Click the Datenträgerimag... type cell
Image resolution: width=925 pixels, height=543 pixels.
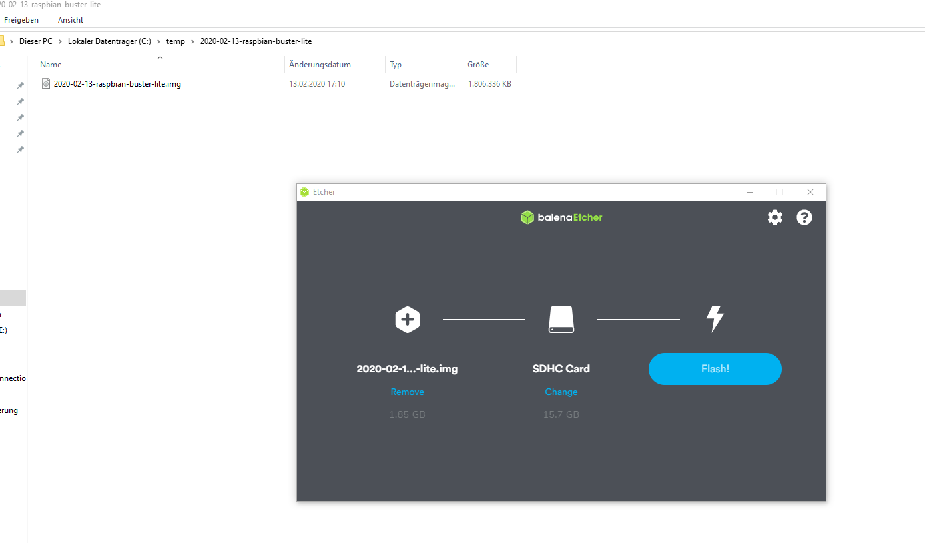click(x=422, y=84)
